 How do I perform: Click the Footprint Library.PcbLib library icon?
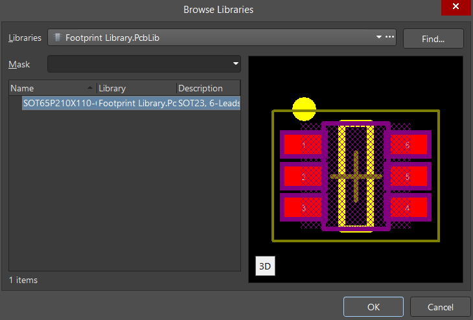[57, 38]
